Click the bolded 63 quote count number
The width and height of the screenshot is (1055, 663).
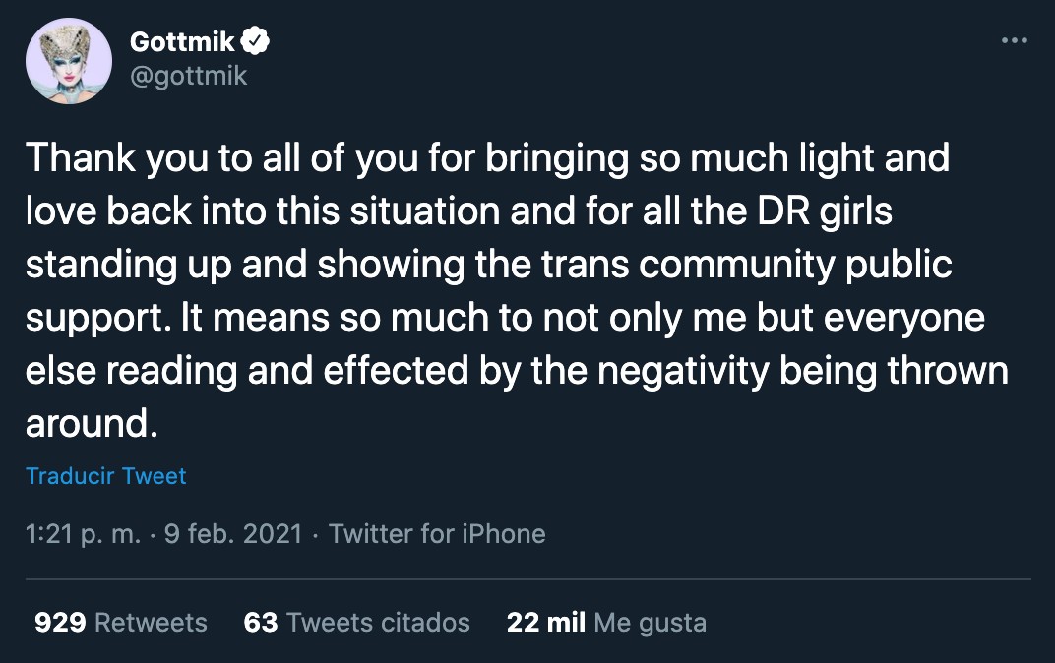pyautogui.click(x=261, y=622)
